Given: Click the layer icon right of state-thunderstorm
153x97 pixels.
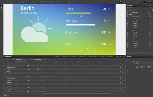Looking at the screenshot, I should [150, 17].
